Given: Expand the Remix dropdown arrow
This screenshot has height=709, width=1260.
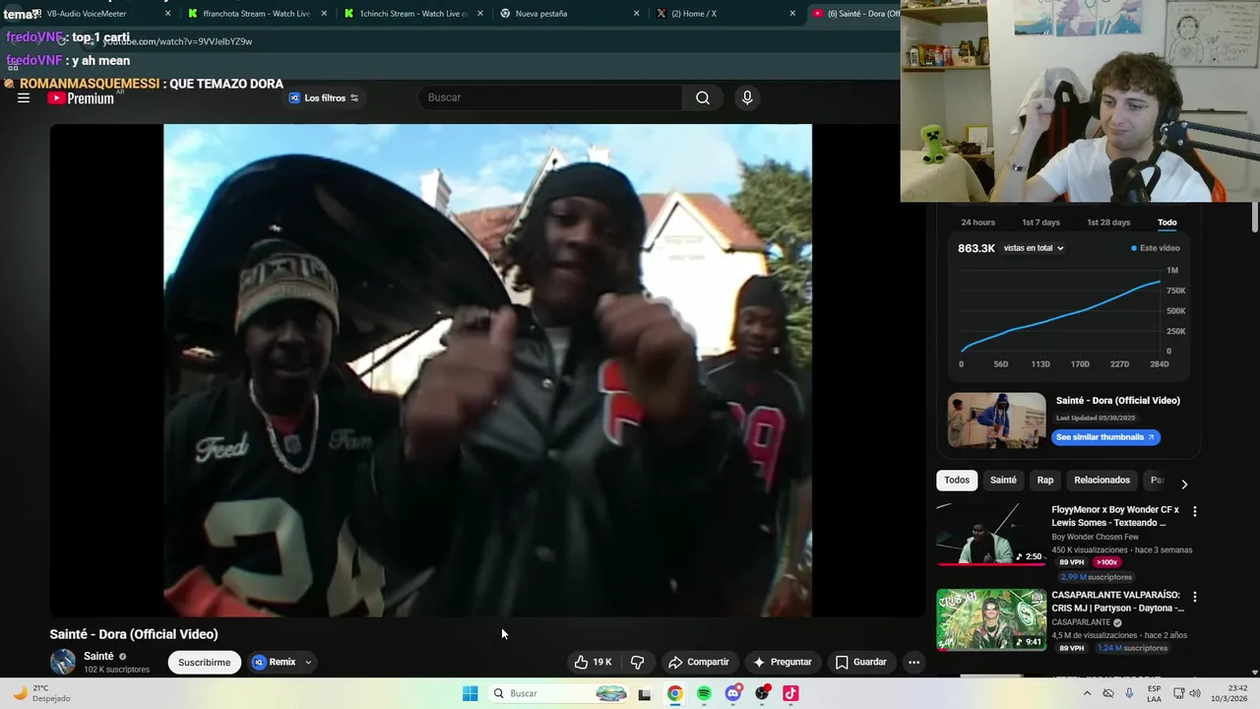Looking at the screenshot, I should 308,662.
